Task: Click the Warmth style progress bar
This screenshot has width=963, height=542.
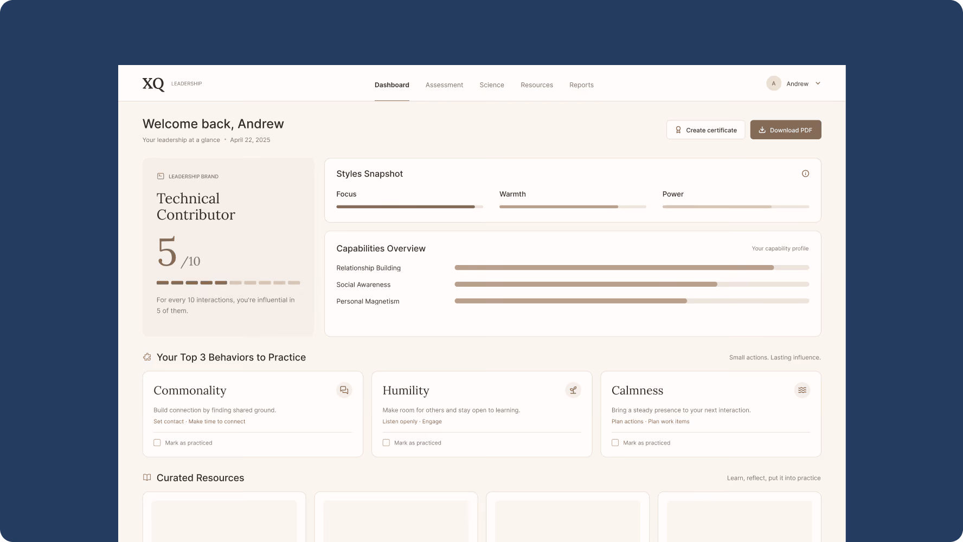Action: click(573, 207)
